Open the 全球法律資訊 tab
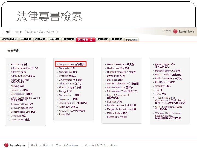 (x=9, y=39)
